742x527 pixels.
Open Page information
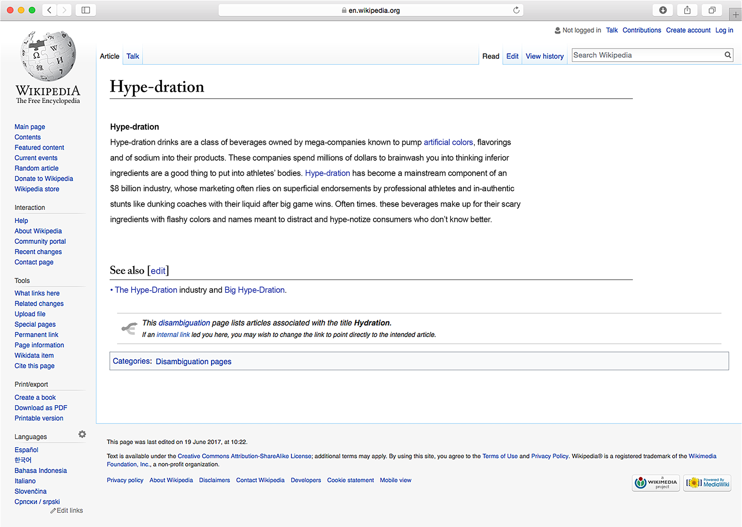pyautogui.click(x=39, y=345)
